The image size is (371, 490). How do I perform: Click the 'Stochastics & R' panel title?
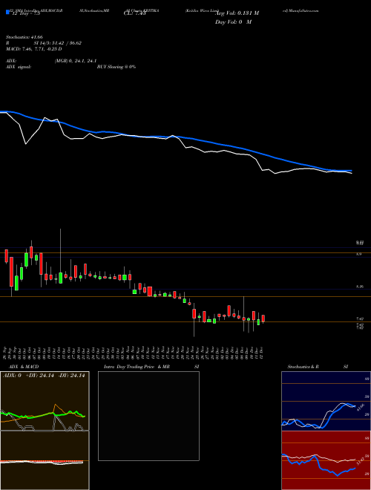pyautogui.click(x=303, y=367)
